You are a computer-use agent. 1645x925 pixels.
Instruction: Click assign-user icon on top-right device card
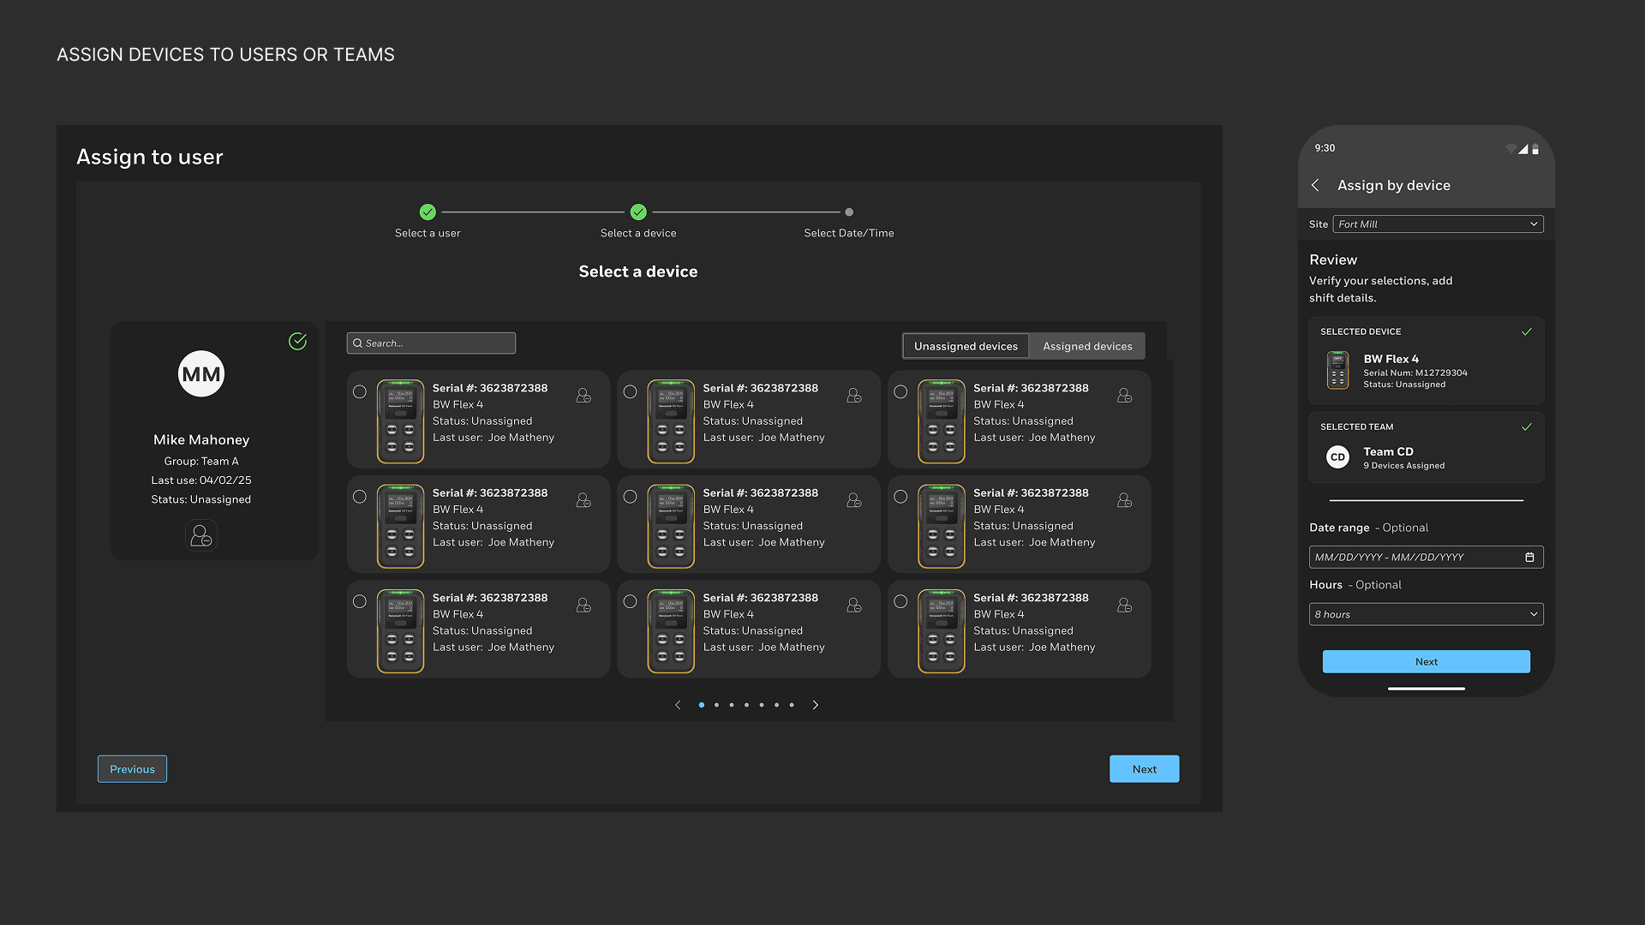tap(1124, 396)
